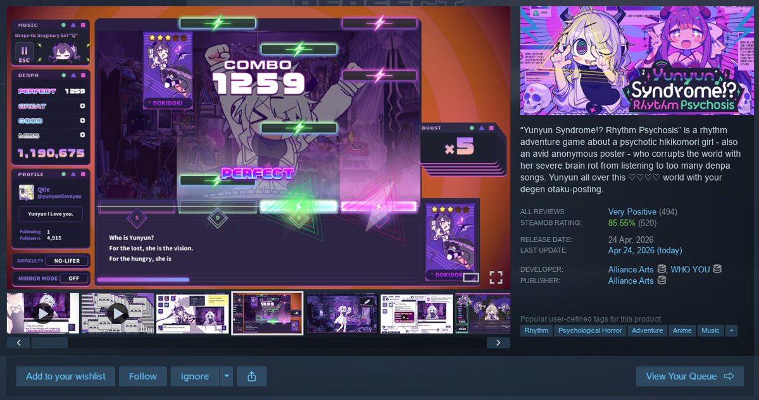The width and height of the screenshot is (759, 400).
Task: Select the partially visible seventh thumbnail
Action: pos(482,313)
